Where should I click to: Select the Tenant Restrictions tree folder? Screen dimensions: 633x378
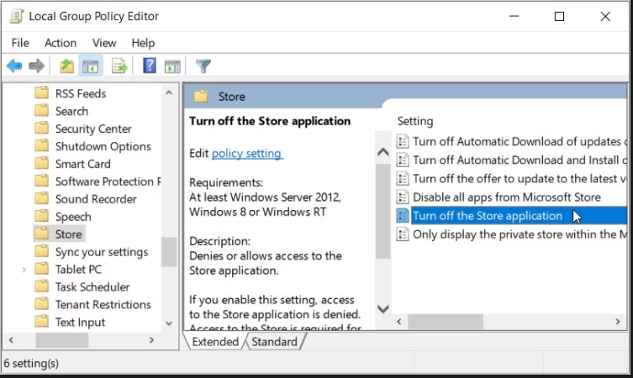click(x=103, y=304)
